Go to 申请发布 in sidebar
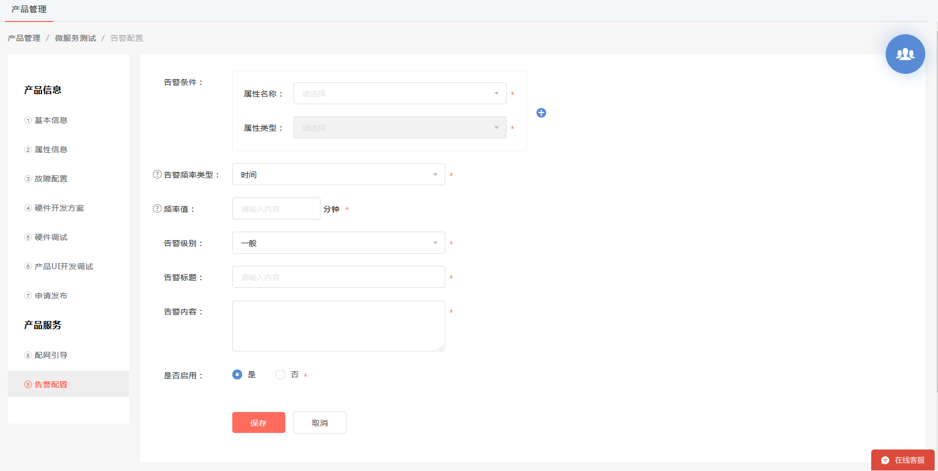This screenshot has width=938, height=471. [51, 296]
